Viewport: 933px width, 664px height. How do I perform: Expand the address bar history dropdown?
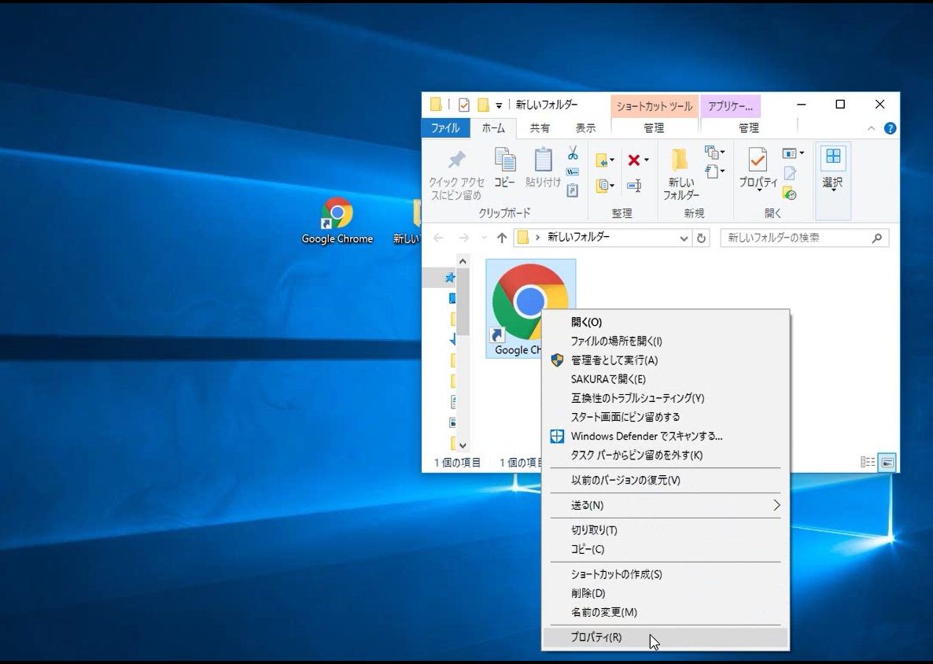click(684, 238)
